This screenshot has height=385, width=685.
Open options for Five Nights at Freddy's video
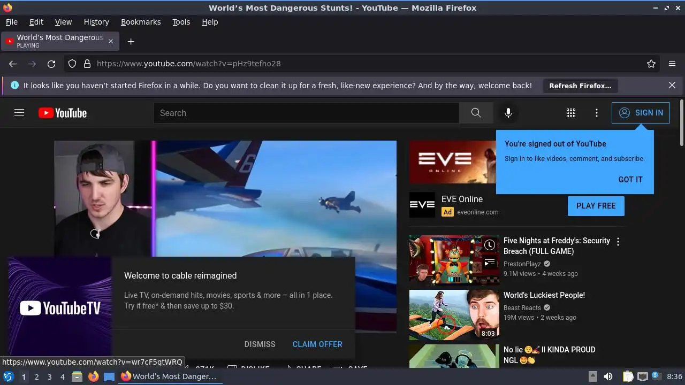[x=618, y=242]
